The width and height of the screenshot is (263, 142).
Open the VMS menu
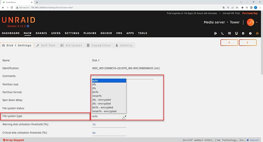119,33
